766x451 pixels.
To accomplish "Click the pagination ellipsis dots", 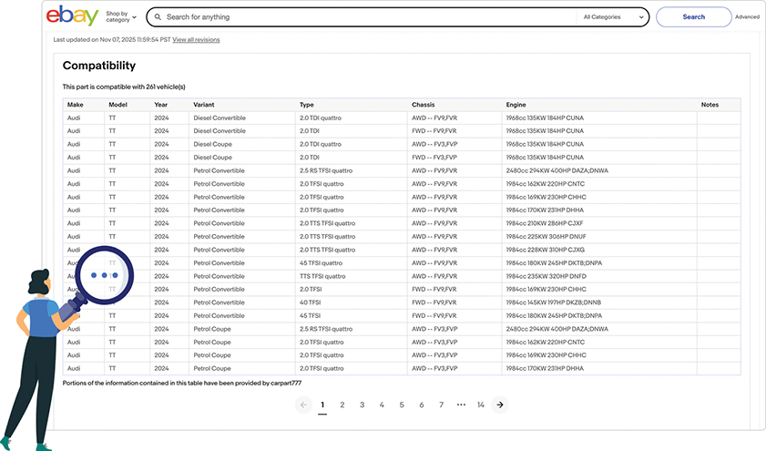I will tap(461, 405).
